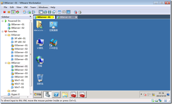Image resolution: width=172 pixels, height=104 pixels.
Task: Take a snapshot using the toolbar icon
Action: click(25, 12)
